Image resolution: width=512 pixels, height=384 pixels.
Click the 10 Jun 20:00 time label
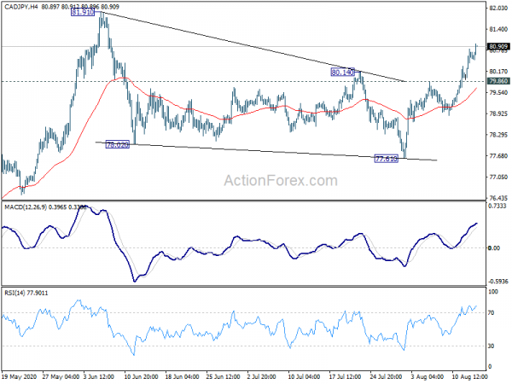pyautogui.click(x=141, y=376)
